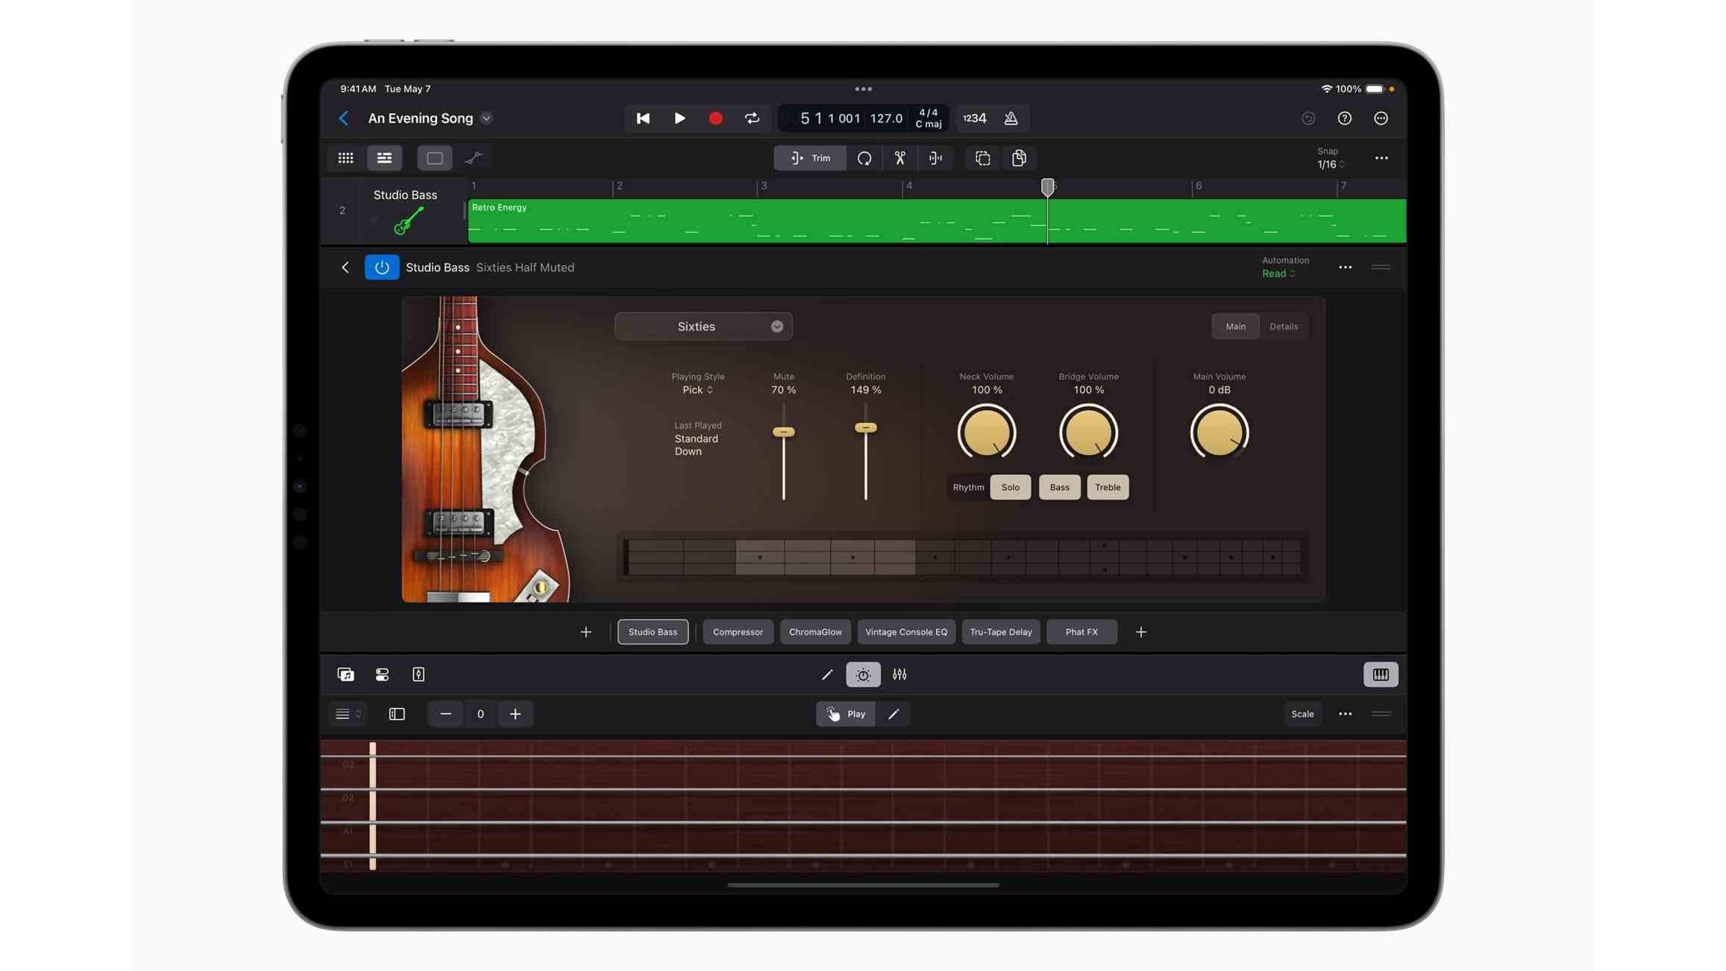Select the Trim tool in toolbar

tap(811, 157)
